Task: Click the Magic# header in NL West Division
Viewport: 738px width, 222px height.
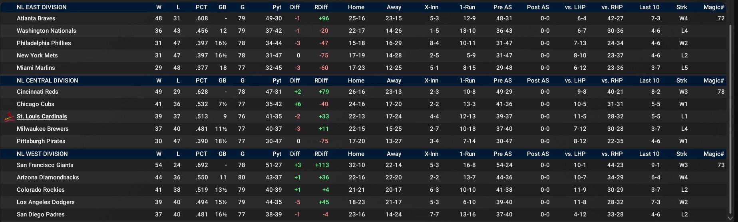Action: (714, 154)
